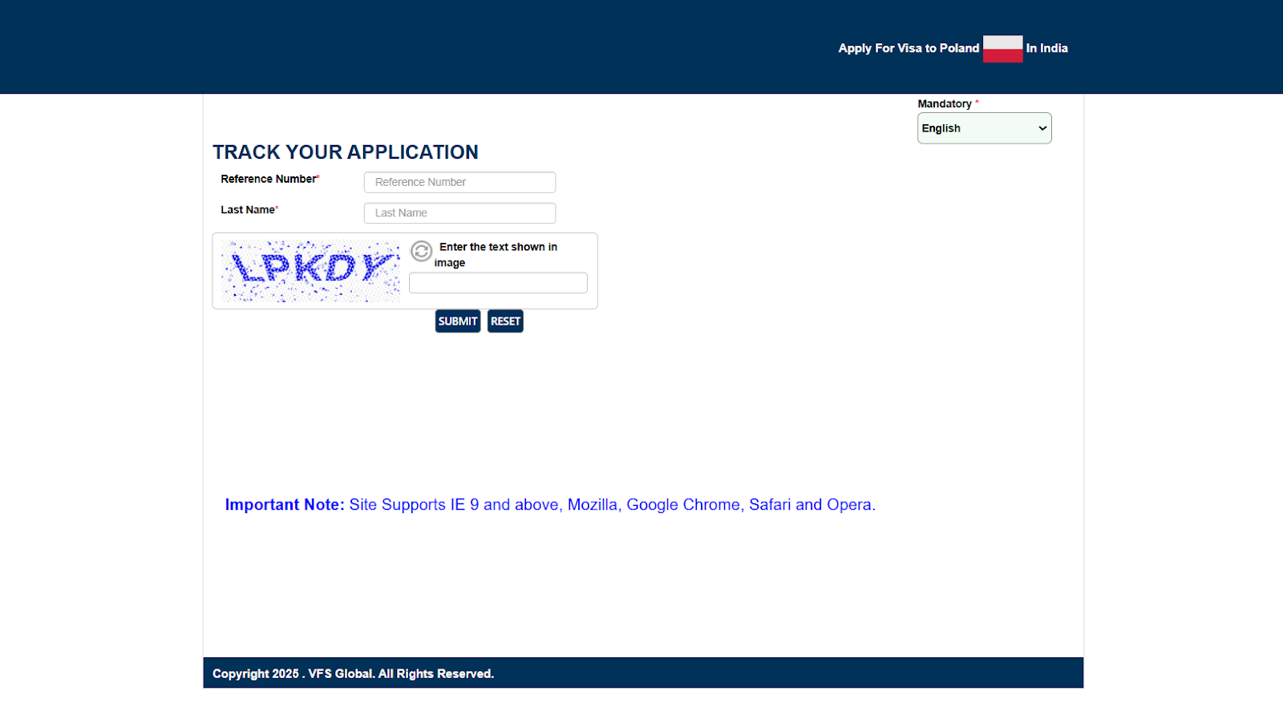This screenshot has width=1283, height=711.
Task: Click the Last Name label
Action: (248, 209)
